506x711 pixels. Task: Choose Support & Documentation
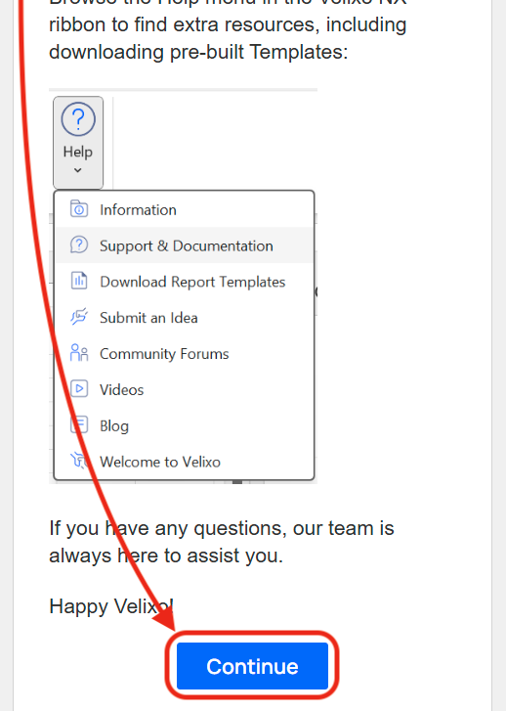point(184,245)
